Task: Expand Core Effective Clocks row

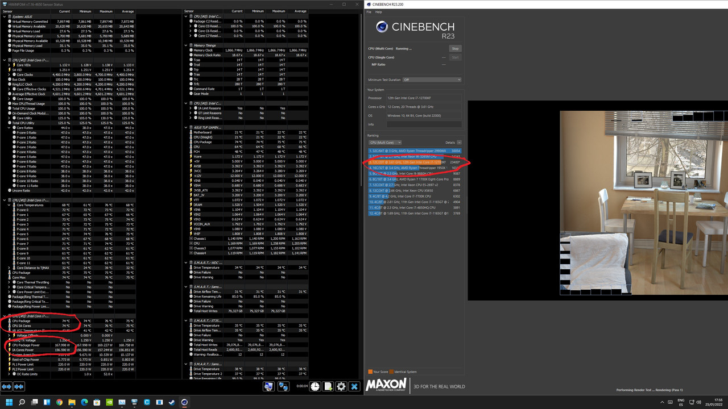Action: (9, 89)
